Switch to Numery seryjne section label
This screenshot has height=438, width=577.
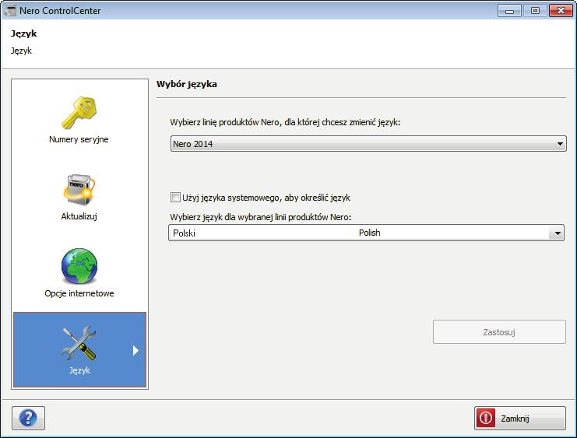pyautogui.click(x=79, y=139)
